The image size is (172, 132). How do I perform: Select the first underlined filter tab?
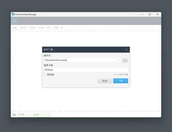15,28
